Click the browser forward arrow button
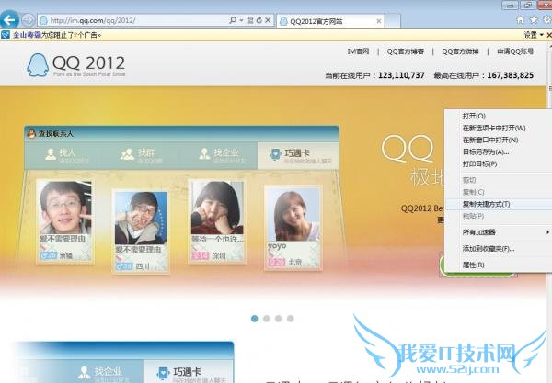552x383 pixels. [29, 20]
